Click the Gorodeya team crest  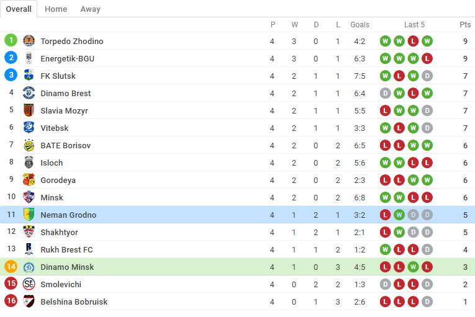click(29, 179)
